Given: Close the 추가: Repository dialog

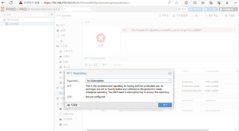Looking at the screenshot, I should click(170, 73).
